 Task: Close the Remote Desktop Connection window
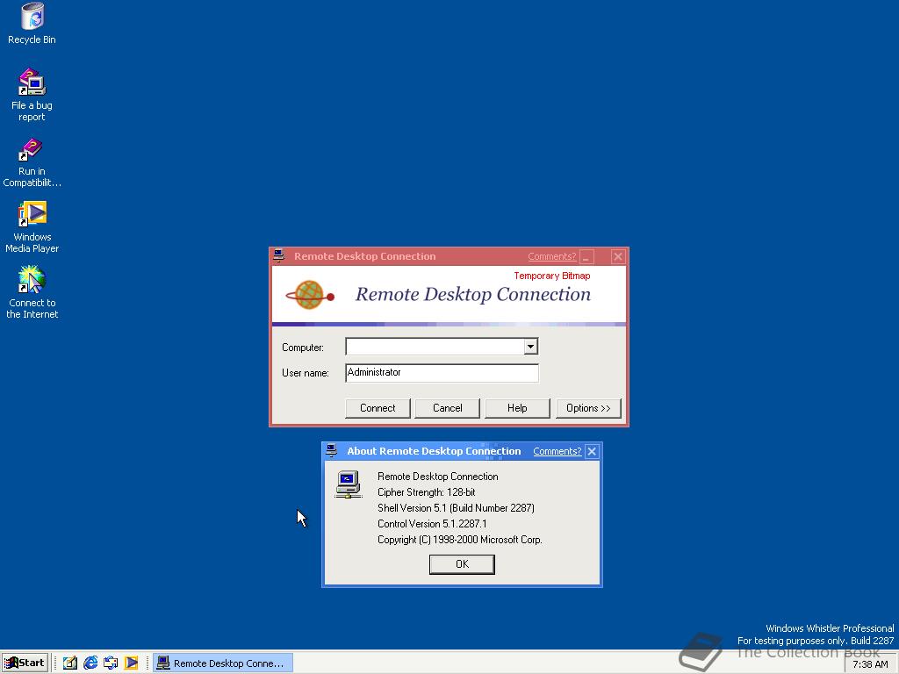click(617, 256)
